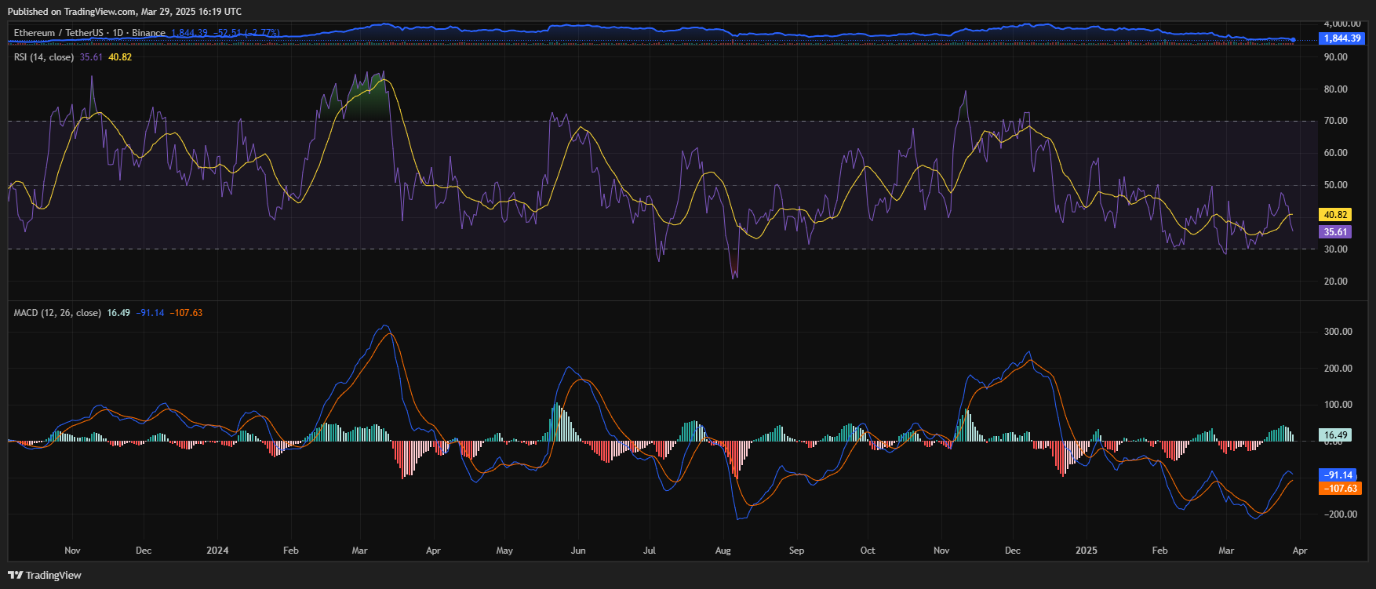Click the Jul label on time axis
The height and width of the screenshot is (589, 1376).
point(650,551)
